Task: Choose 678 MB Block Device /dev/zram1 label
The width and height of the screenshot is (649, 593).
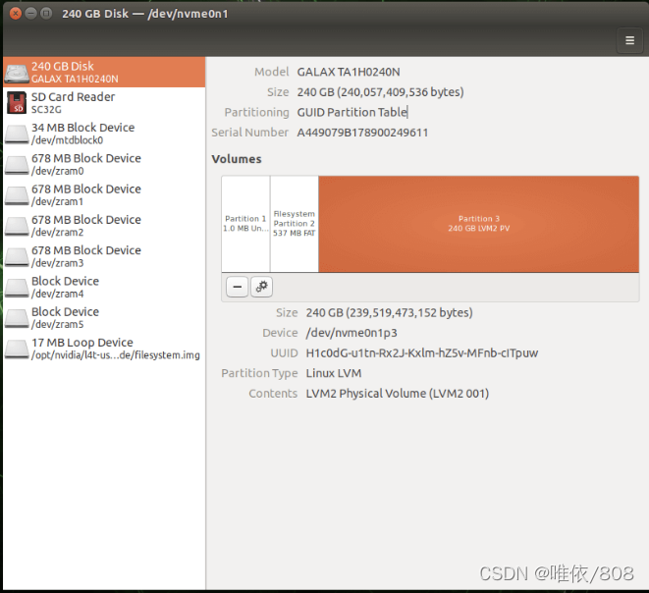Action: coord(86,195)
